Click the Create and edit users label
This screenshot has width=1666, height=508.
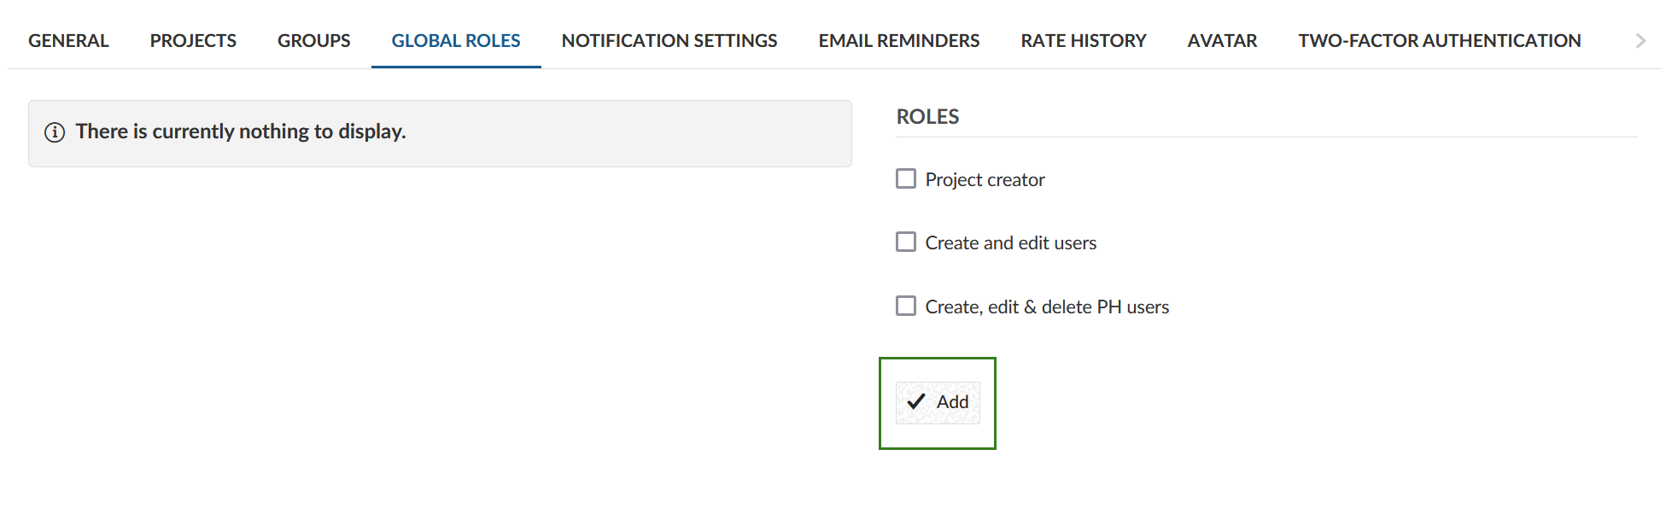point(1011,242)
